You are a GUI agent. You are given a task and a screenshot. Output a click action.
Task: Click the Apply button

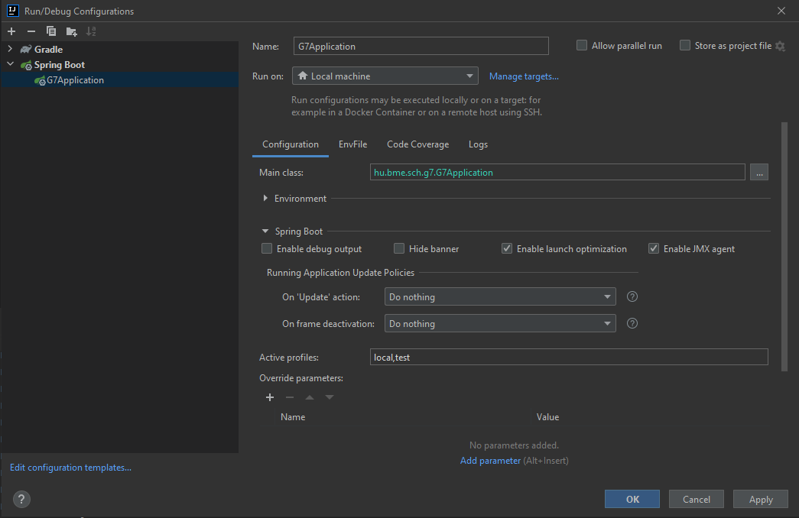click(760, 499)
